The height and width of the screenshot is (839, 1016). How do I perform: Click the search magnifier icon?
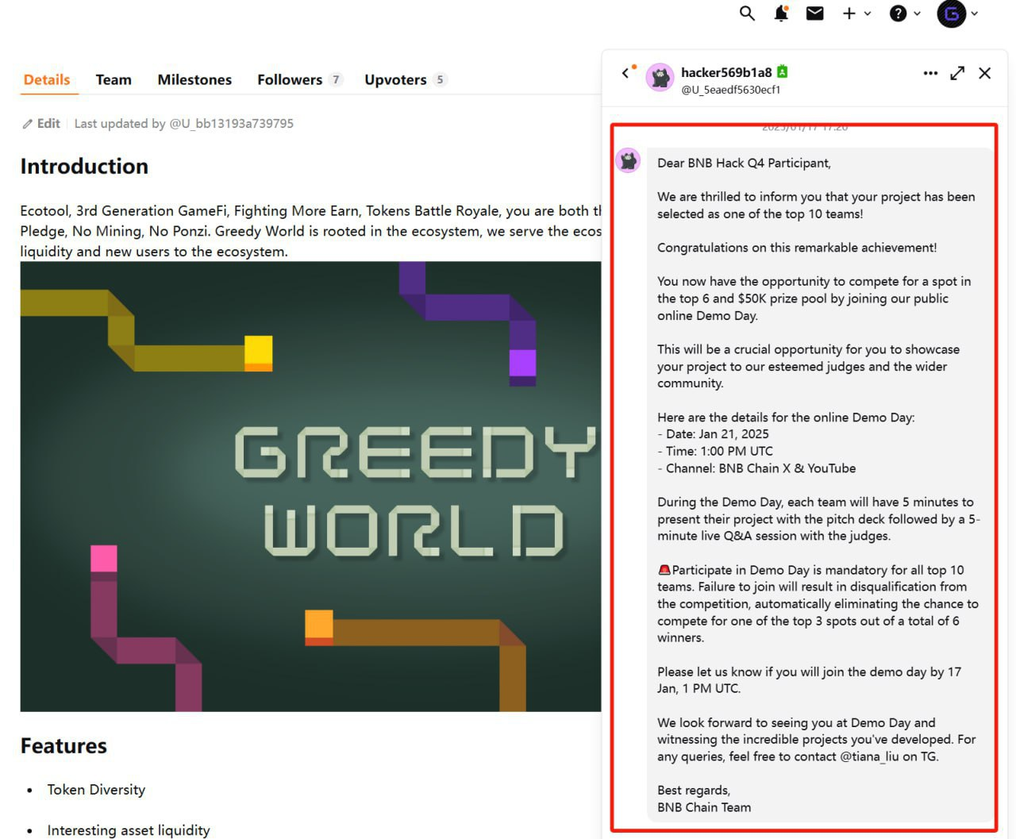click(747, 13)
